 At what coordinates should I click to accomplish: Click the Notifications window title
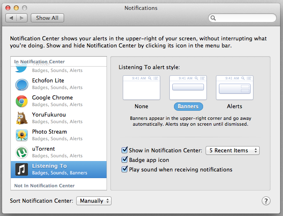(141, 8)
